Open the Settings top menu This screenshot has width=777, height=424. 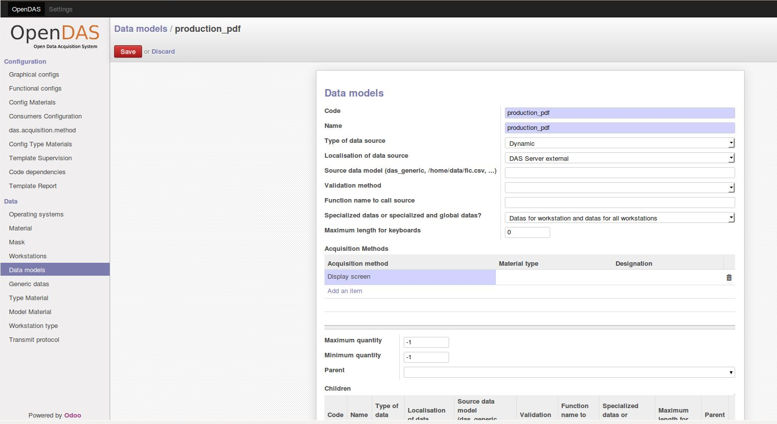pos(61,9)
